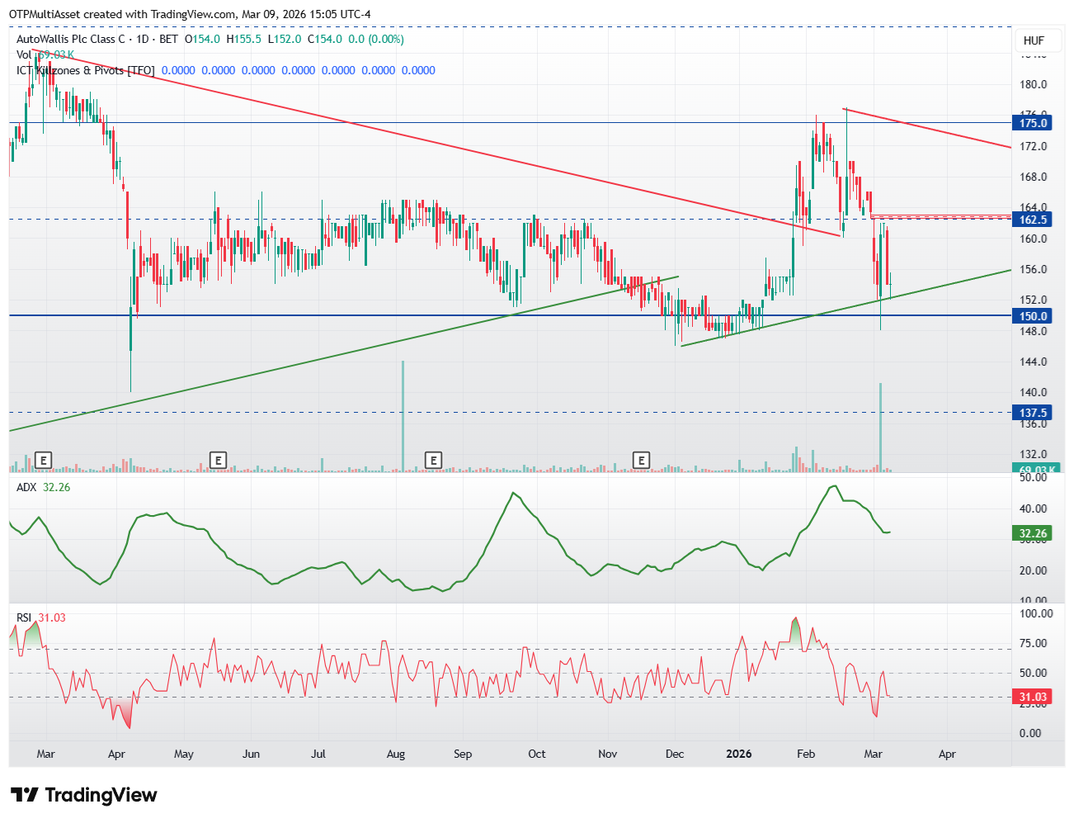Open the HUF currency selector
The height and width of the screenshot is (823, 1074).
tap(1034, 40)
